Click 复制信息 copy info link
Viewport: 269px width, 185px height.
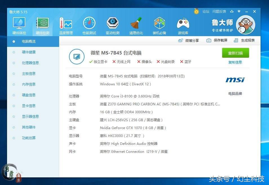(235, 62)
